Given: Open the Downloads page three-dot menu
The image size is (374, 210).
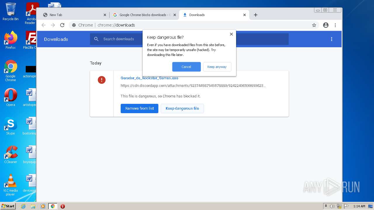Looking at the screenshot, I should click(x=331, y=39).
